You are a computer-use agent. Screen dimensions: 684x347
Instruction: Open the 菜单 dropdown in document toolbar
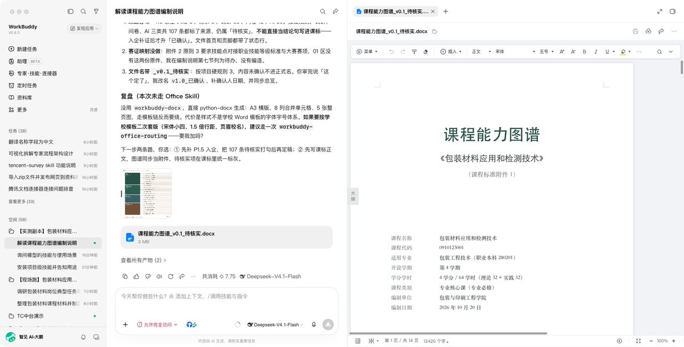pyautogui.click(x=367, y=51)
